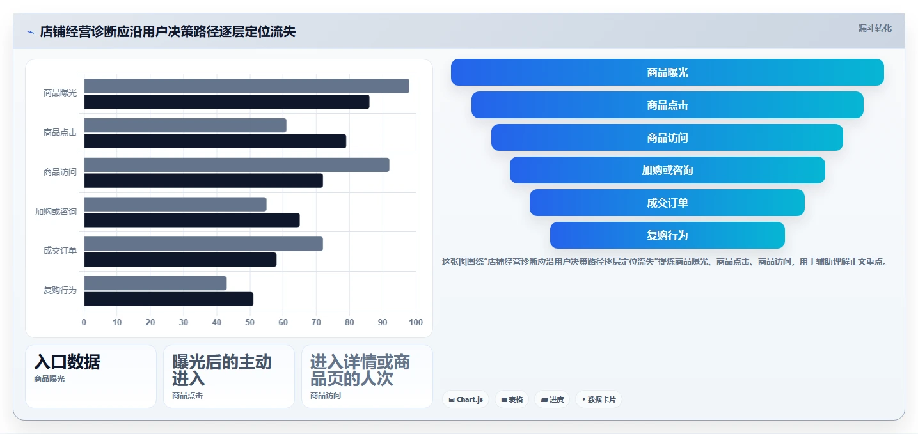918x434 pixels.
Task: Click the 复购行为 funnel stage
Action: click(667, 235)
